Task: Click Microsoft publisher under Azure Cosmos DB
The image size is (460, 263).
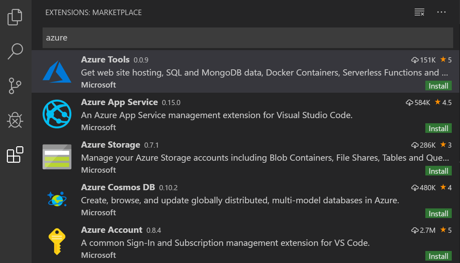Action: 99,213
